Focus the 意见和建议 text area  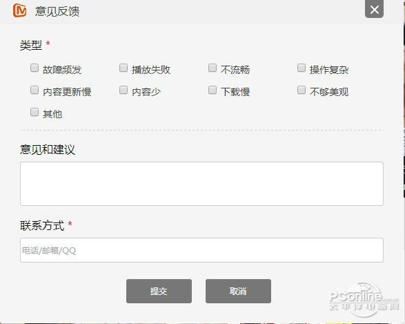point(201,184)
